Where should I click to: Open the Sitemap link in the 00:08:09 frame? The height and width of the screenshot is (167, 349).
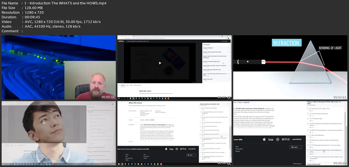(238, 151)
